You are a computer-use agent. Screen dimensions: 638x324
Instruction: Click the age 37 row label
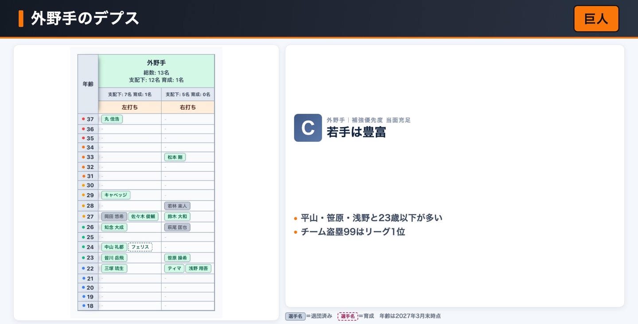[88, 119]
